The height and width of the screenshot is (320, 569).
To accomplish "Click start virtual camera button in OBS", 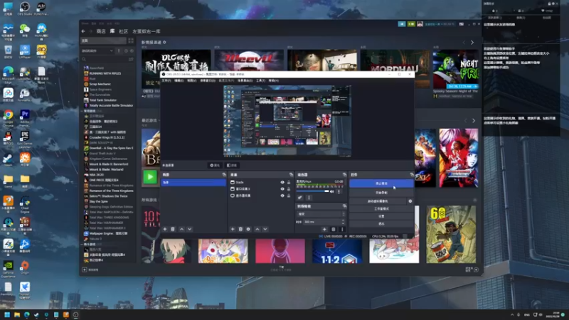I will tap(378, 201).
